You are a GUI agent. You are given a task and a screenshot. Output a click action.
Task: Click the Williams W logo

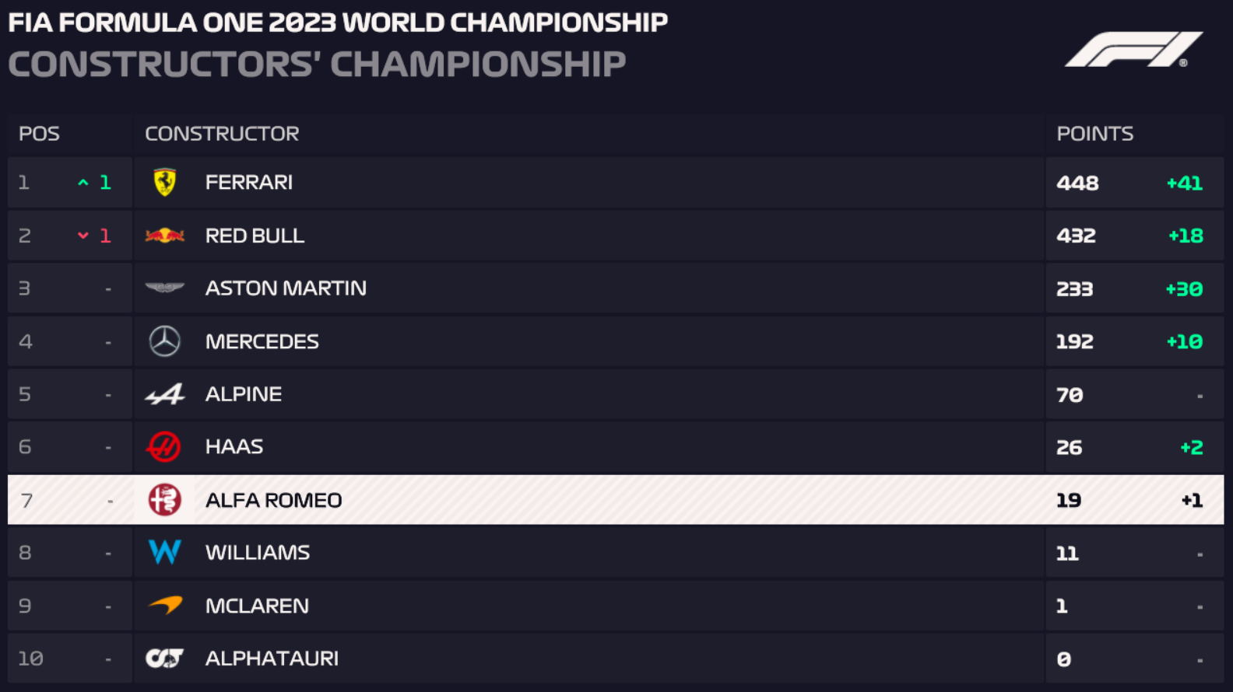(164, 553)
